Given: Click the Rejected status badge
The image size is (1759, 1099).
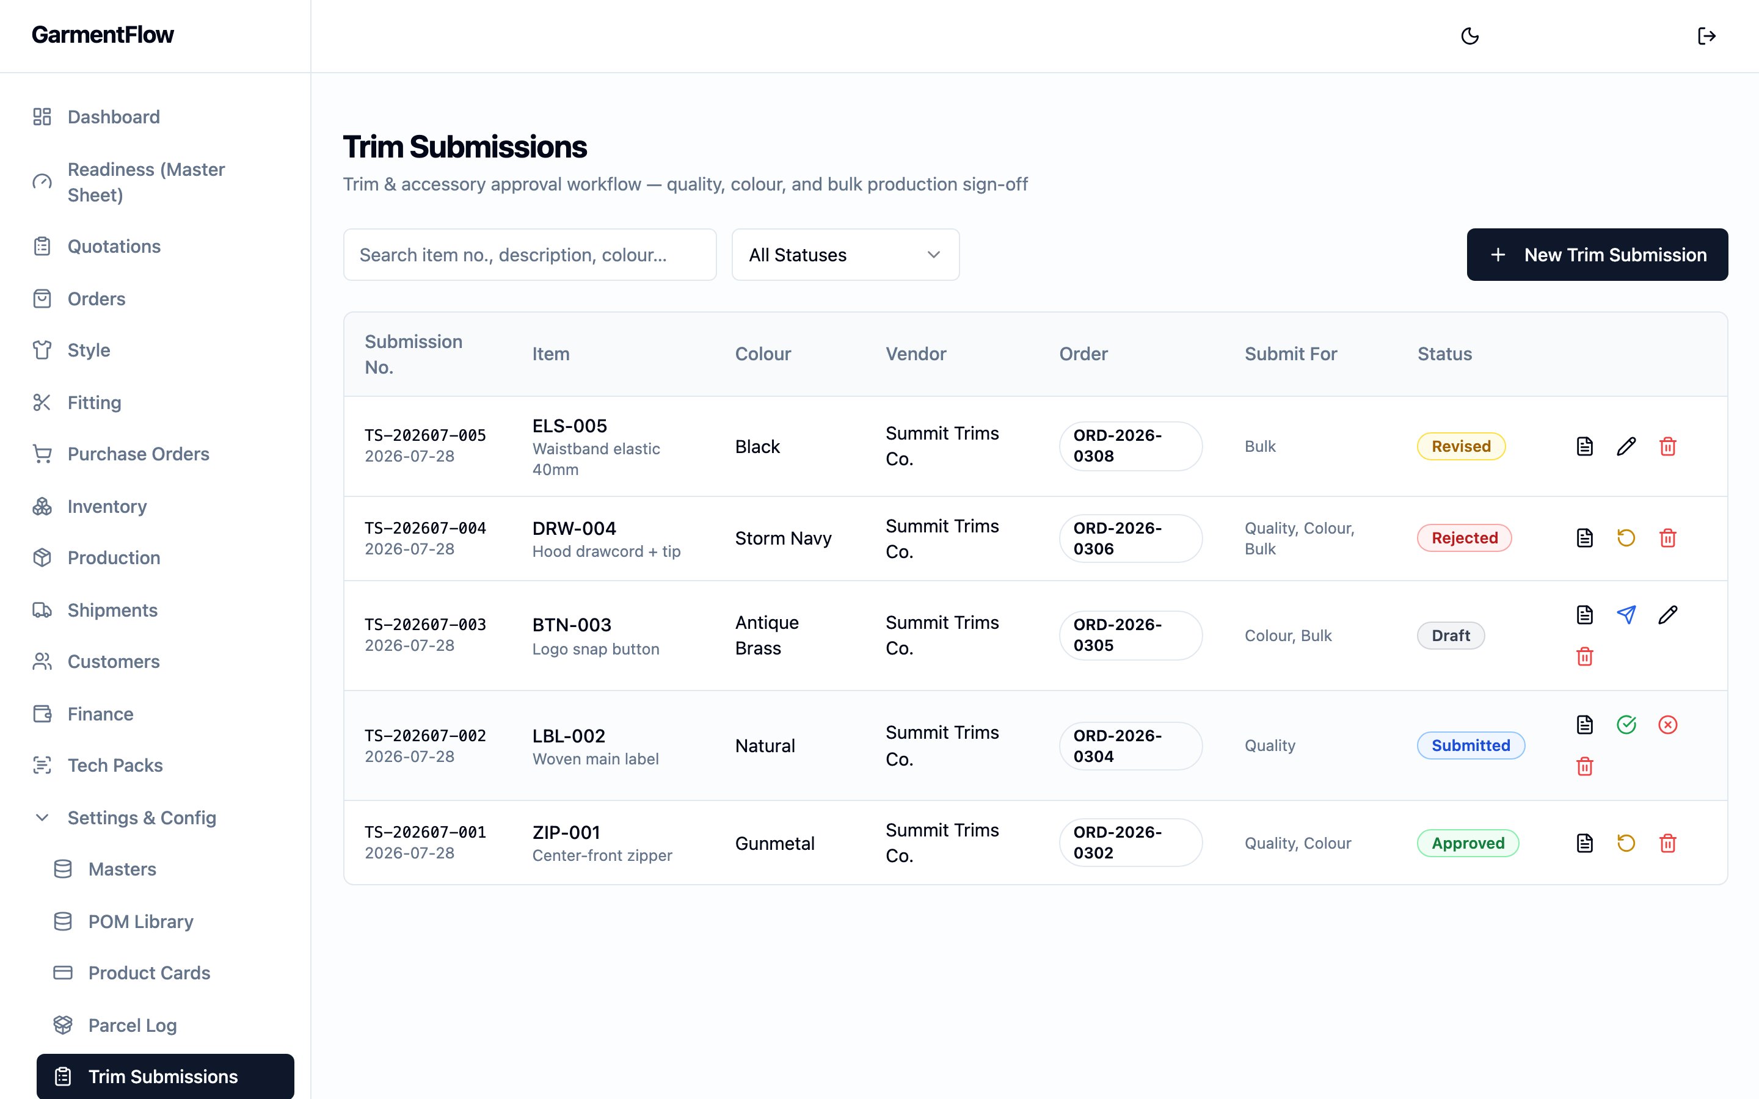Looking at the screenshot, I should pyautogui.click(x=1465, y=538).
